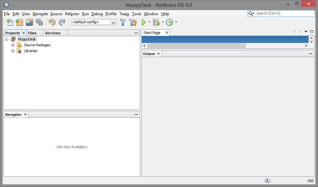
Task: Open the Profile Project dropdown arrow
Action: coord(176,22)
